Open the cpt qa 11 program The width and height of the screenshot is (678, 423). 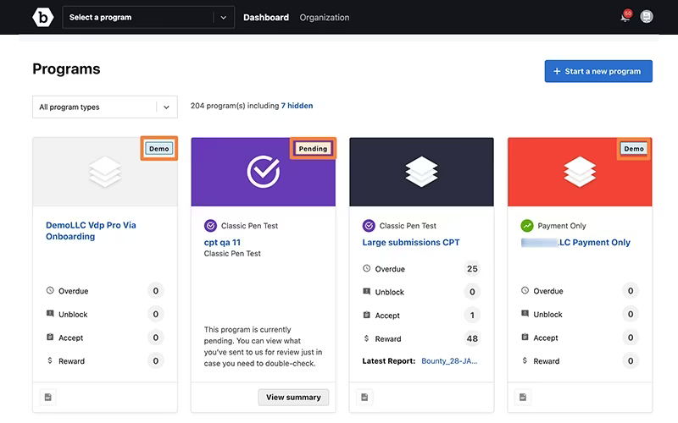222,243
